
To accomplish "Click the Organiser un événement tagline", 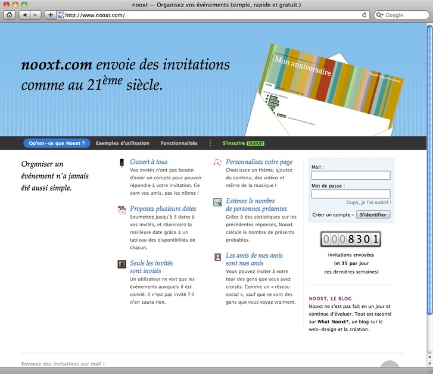I will point(55,176).
